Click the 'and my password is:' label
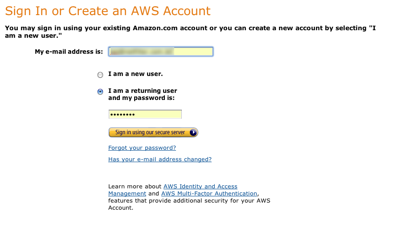This screenshot has height=231, width=401. pos(141,98)
